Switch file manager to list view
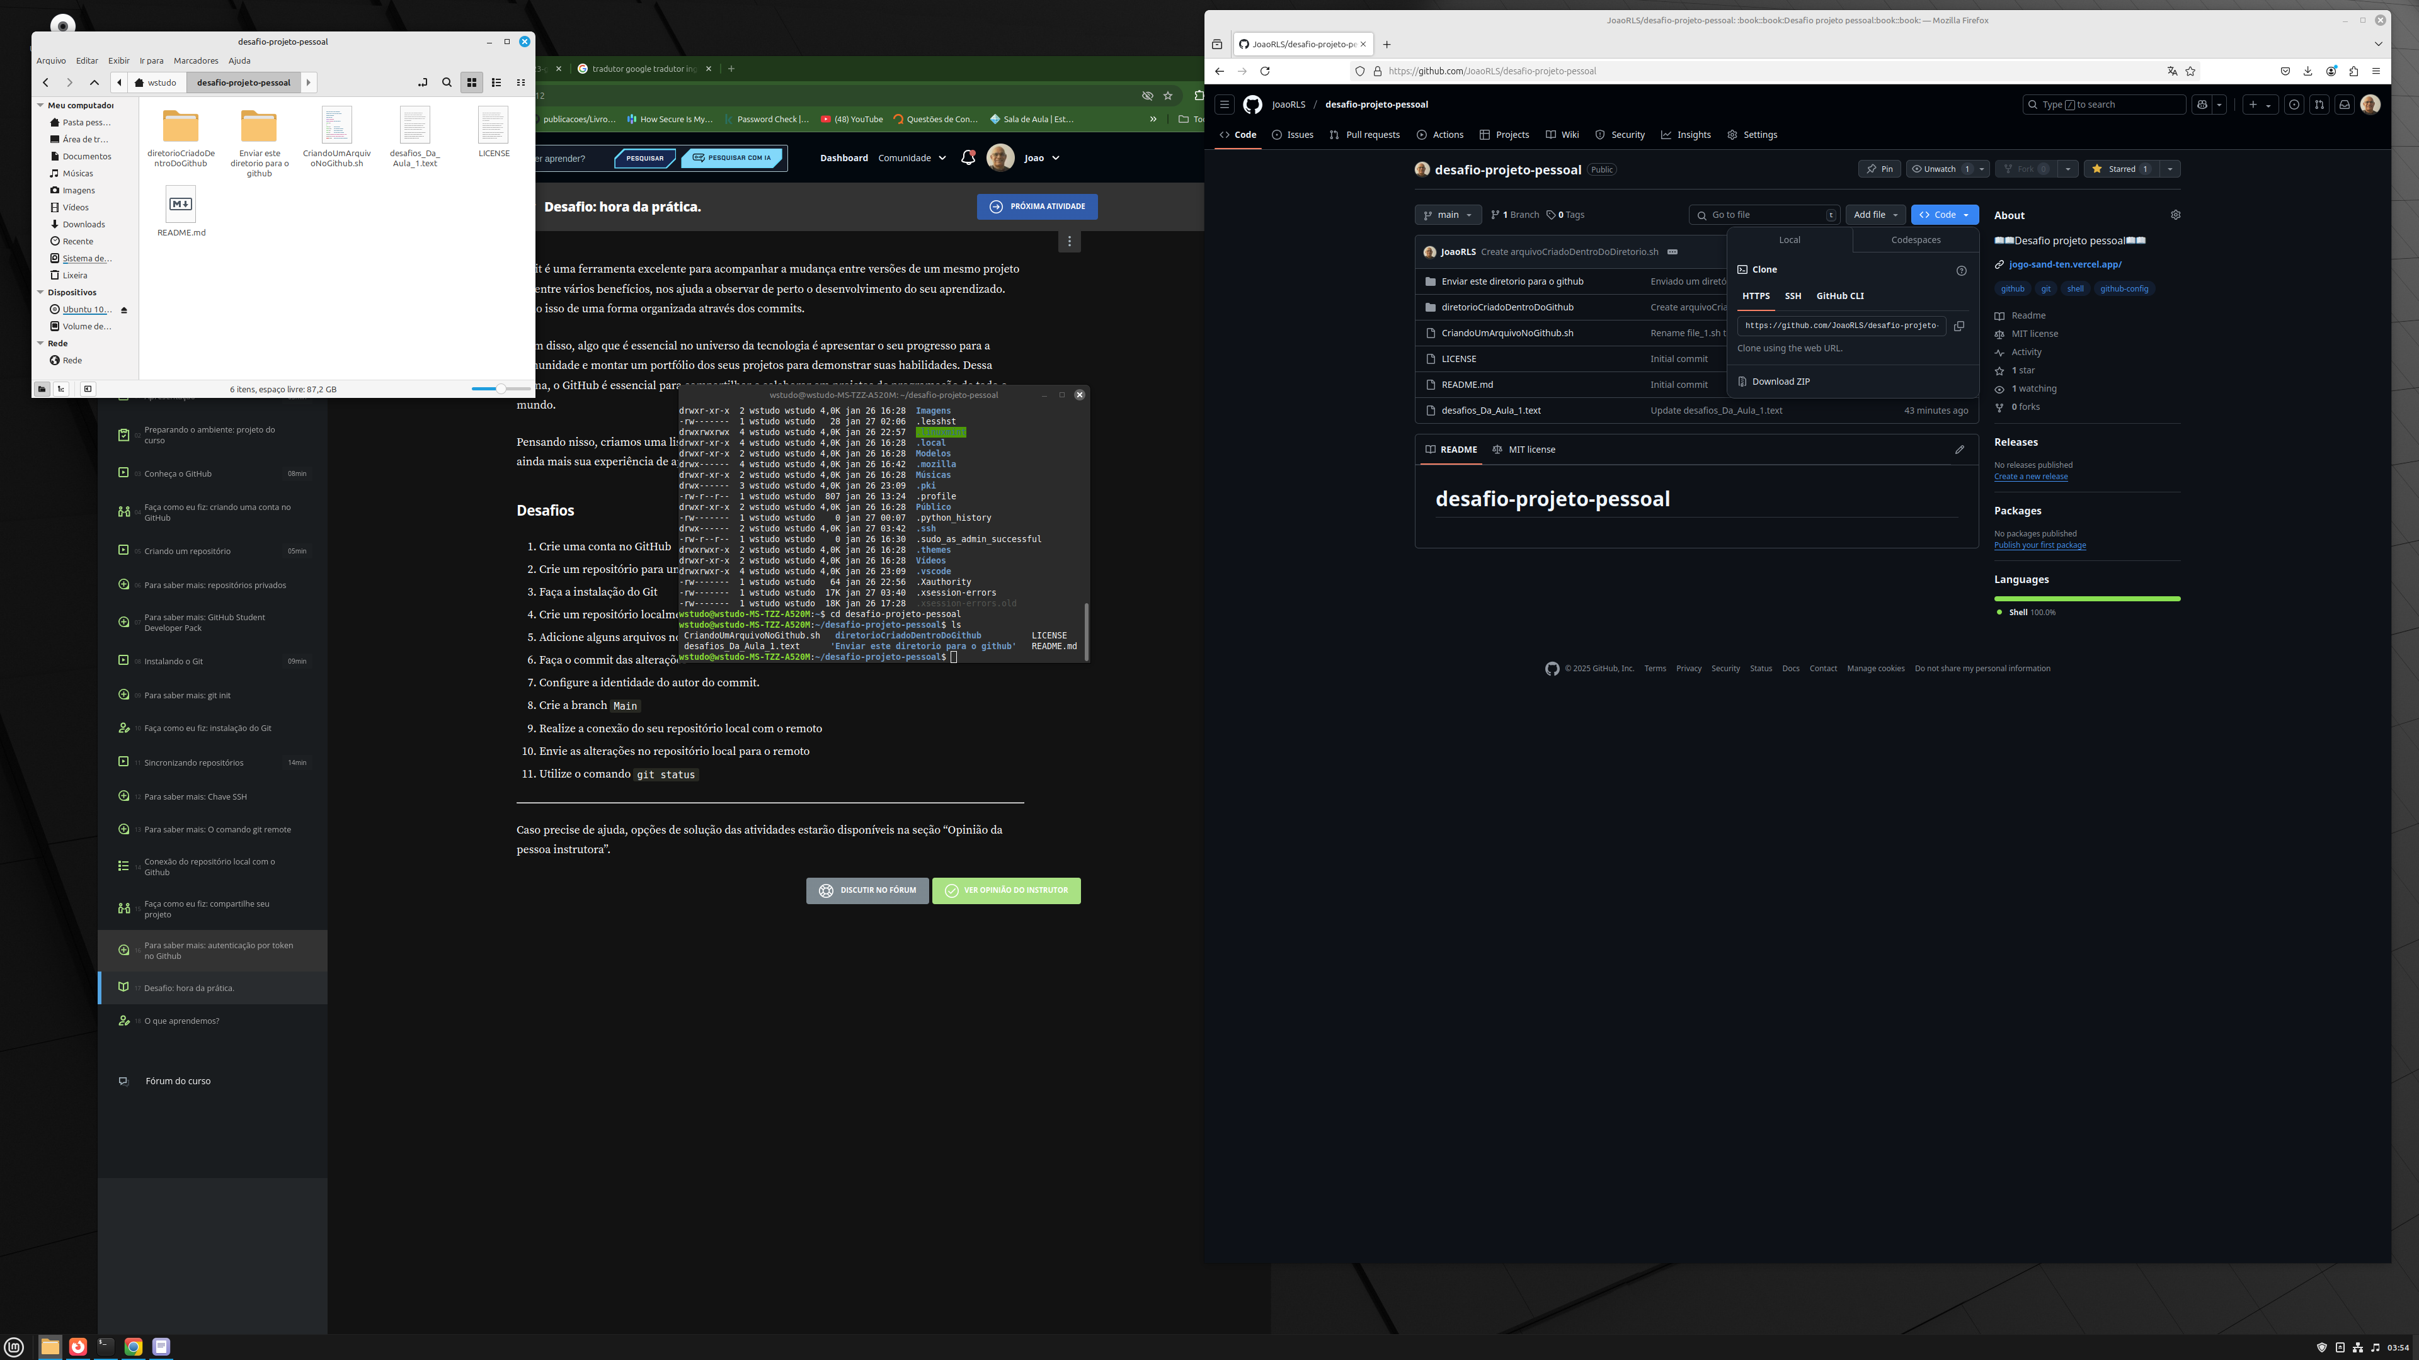Screen dimensions: 2419x1360 497,82
